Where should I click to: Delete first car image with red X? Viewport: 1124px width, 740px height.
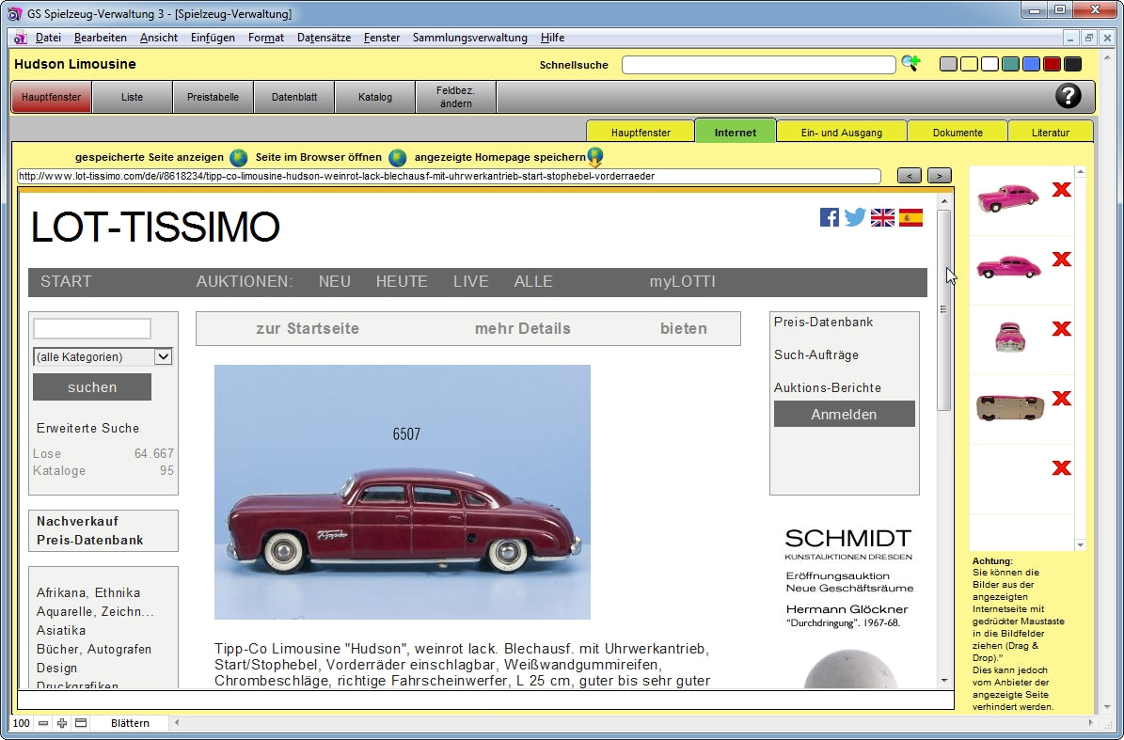point(1061,190)
